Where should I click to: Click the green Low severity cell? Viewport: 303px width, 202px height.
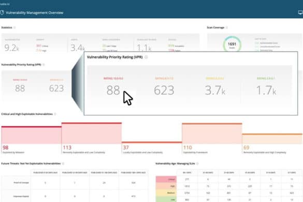[166, 199]
